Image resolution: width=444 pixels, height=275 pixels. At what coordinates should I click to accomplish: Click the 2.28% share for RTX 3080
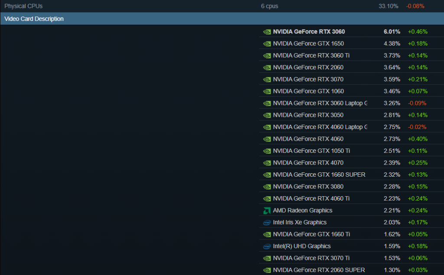tap(392, 187)
